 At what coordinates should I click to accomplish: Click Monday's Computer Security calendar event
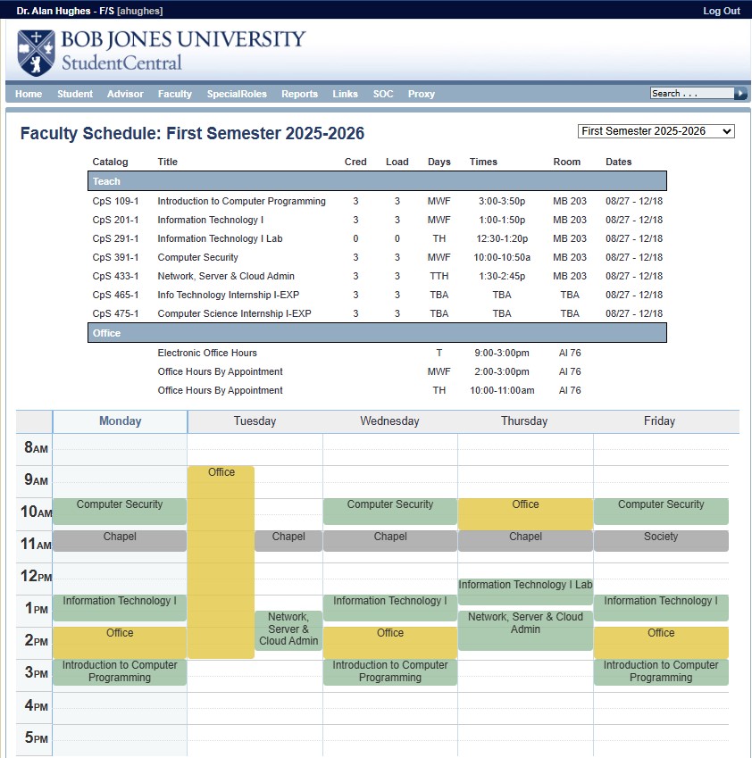[120, 511]
